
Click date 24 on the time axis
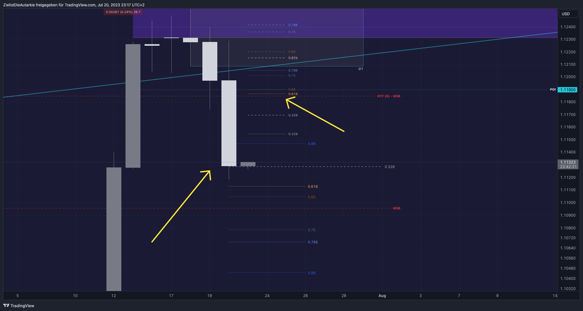[x=267, y=296]
